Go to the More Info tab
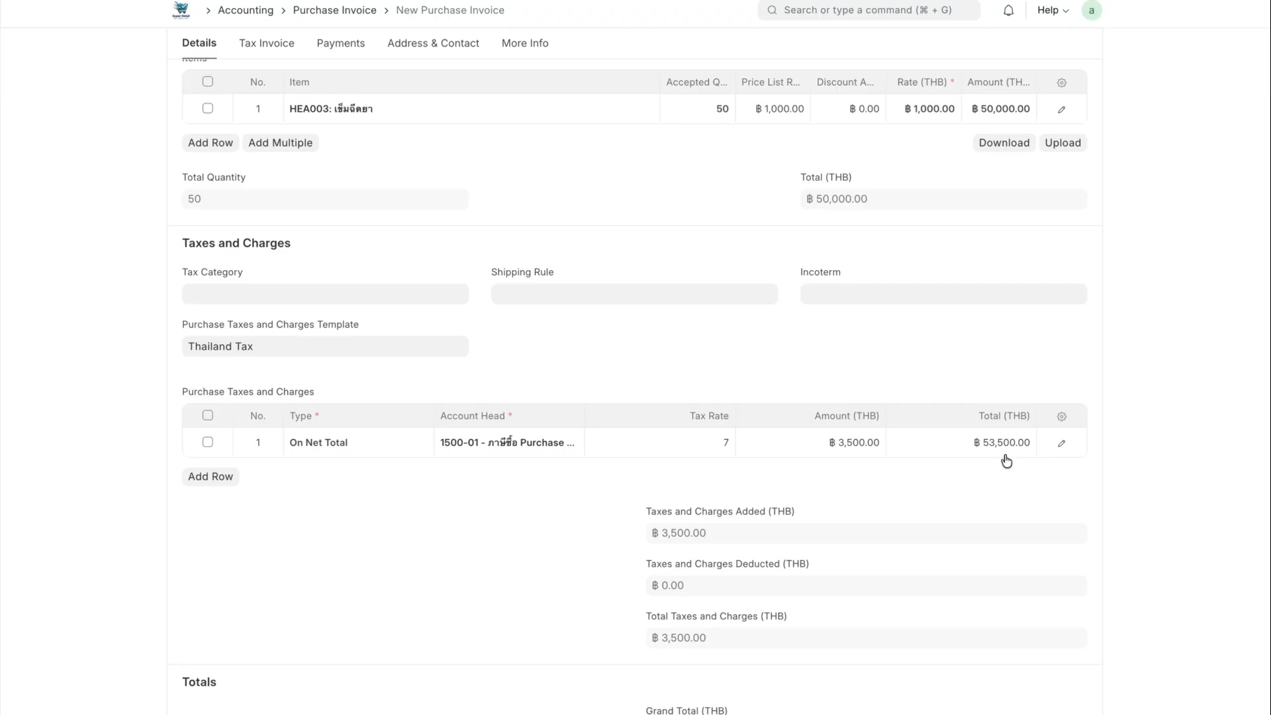 pyautogui.click(x=525, y=43)
